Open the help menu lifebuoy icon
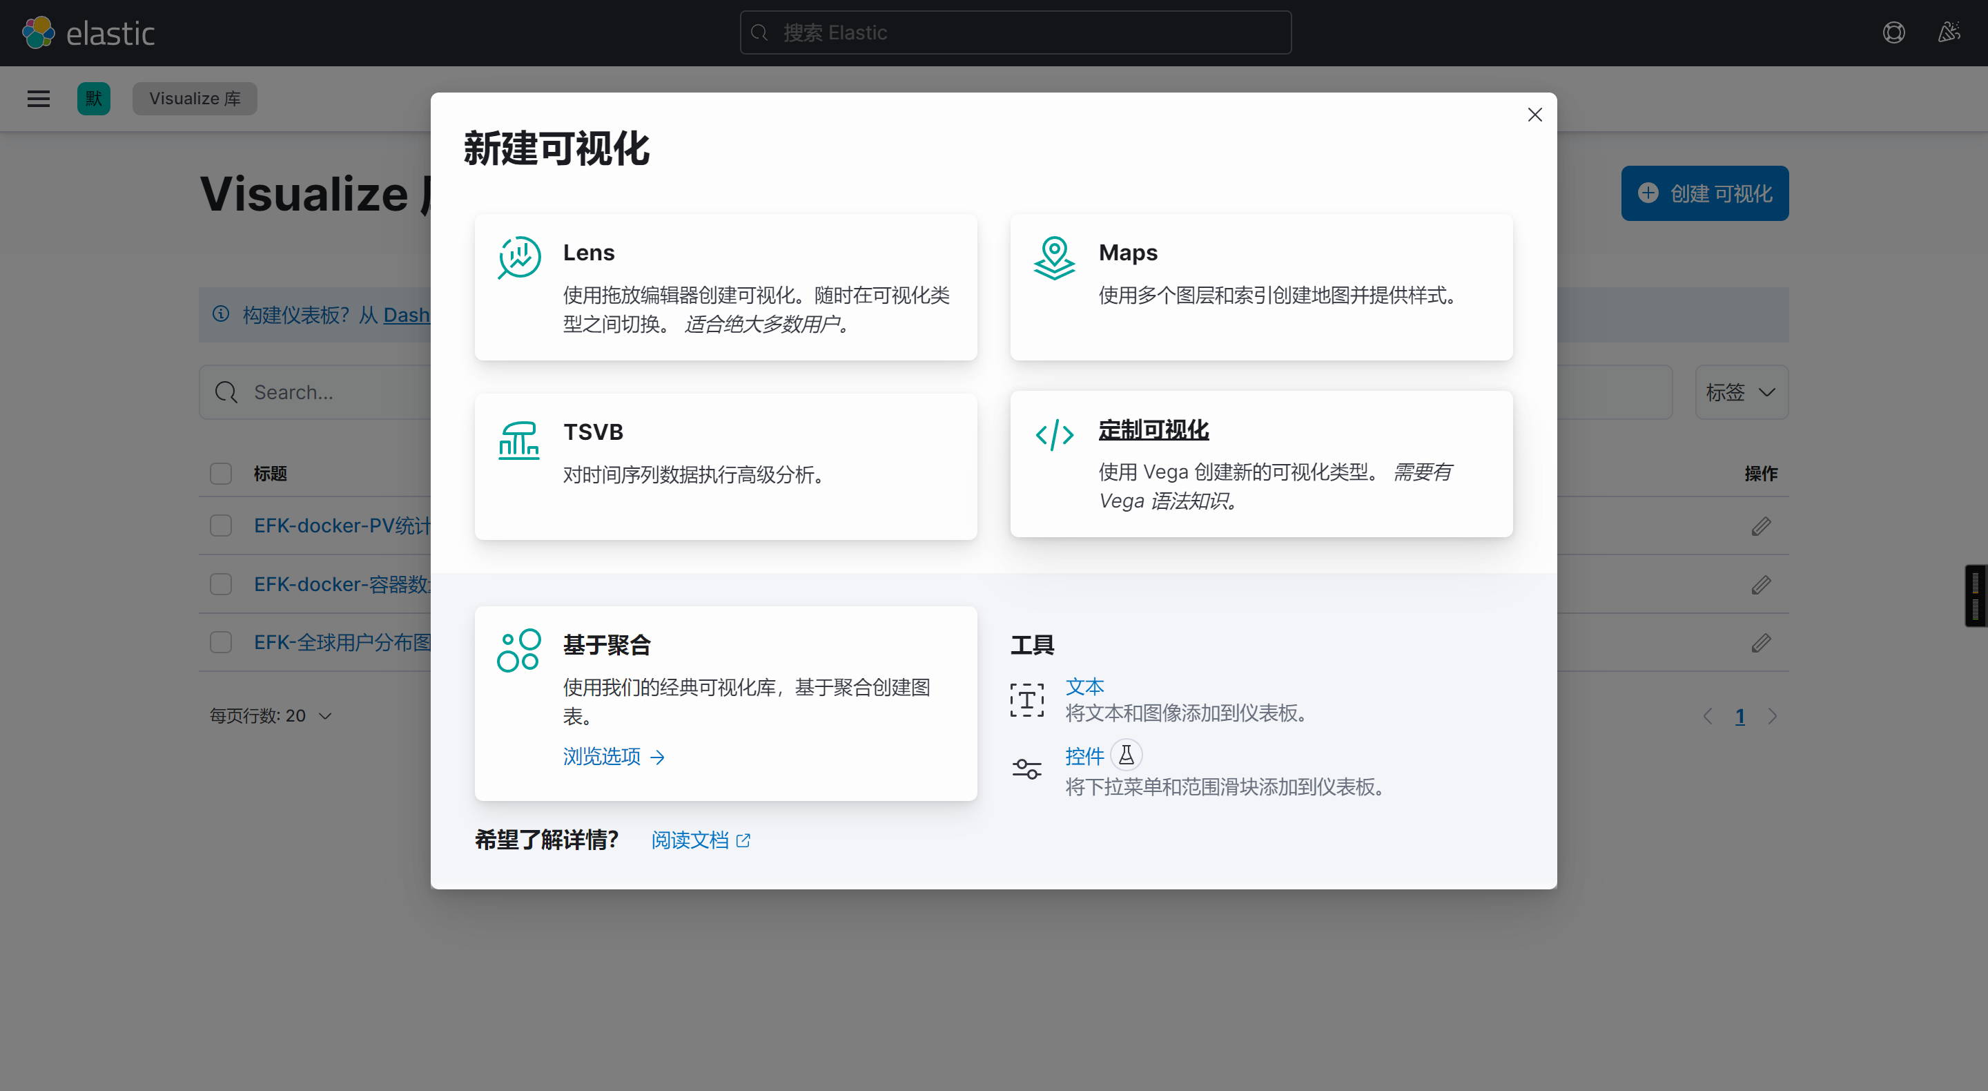Image resolution: width=1988 pixels, height=1091 pixels. coord(1893,32)
